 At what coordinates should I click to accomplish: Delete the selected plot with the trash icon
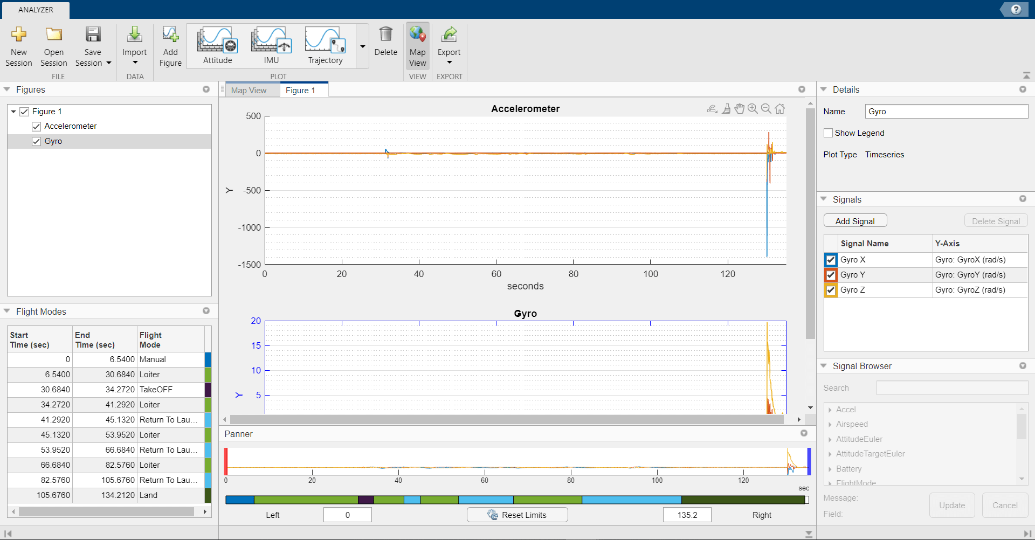(x=385, y=35)
